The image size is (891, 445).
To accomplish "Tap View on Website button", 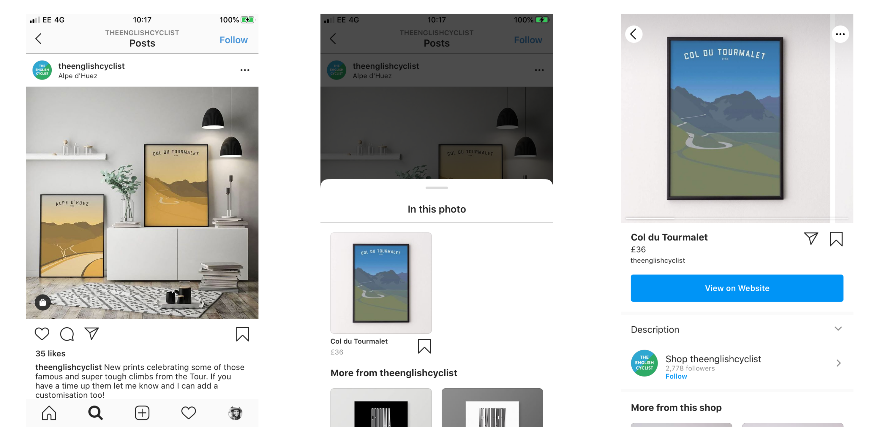I will [737, 288].
